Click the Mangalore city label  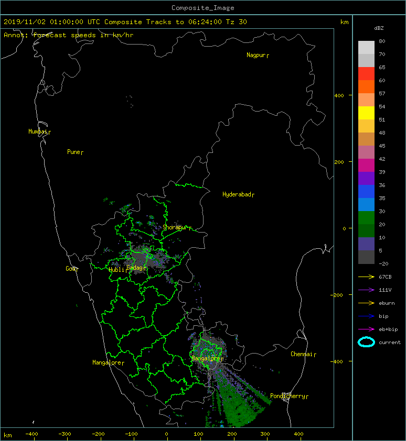pyautogui.click(x=107, y=362)
